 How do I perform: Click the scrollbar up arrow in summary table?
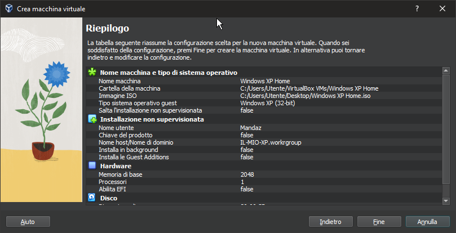[x=446, y=70]
